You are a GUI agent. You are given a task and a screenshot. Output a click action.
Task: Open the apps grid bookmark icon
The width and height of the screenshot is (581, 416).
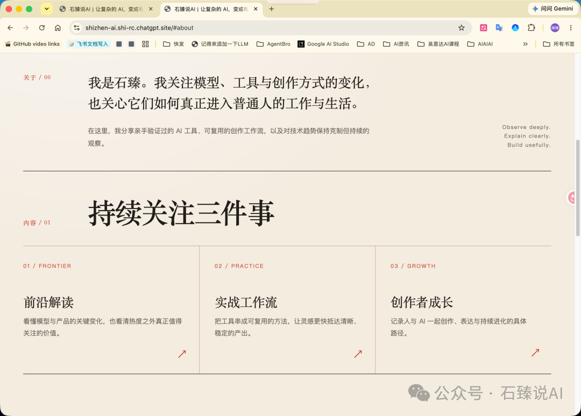(x=145, y=44)
